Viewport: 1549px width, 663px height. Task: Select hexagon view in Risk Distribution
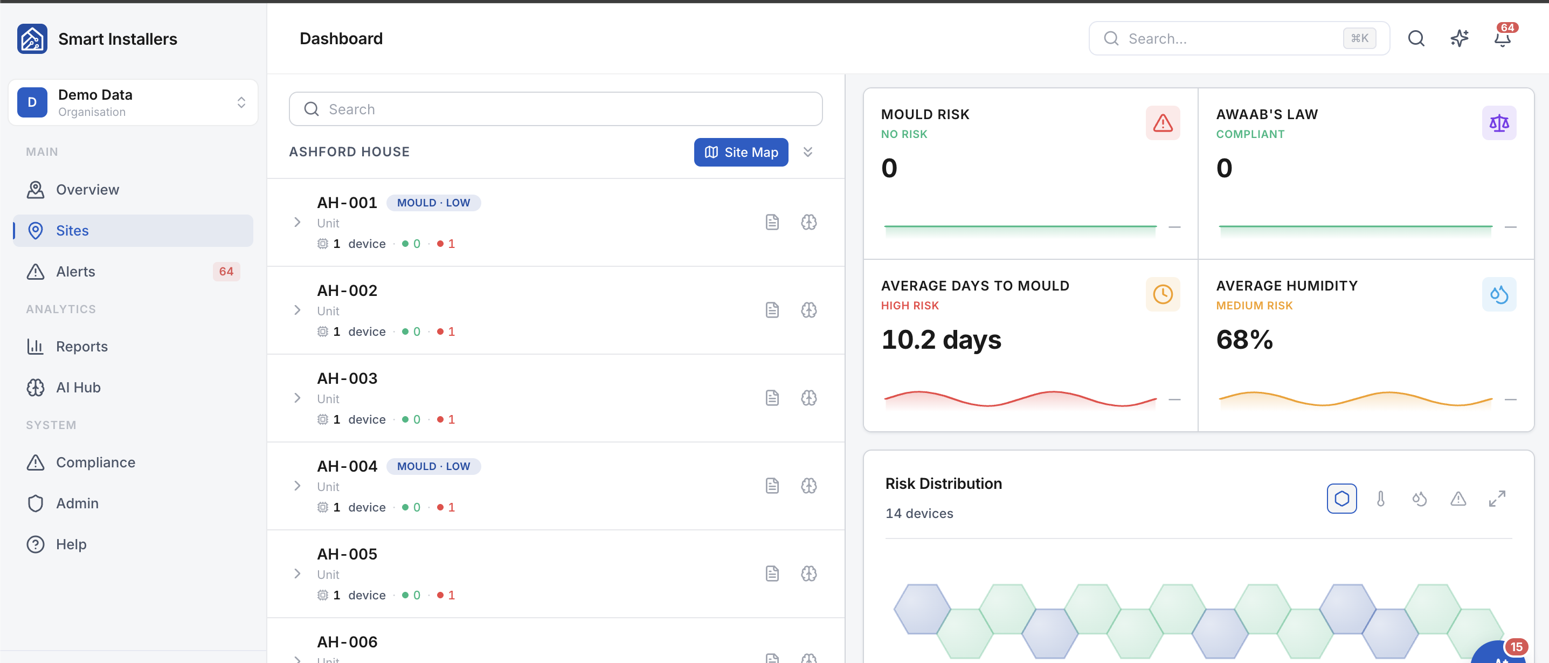(x=1341, y=498)
